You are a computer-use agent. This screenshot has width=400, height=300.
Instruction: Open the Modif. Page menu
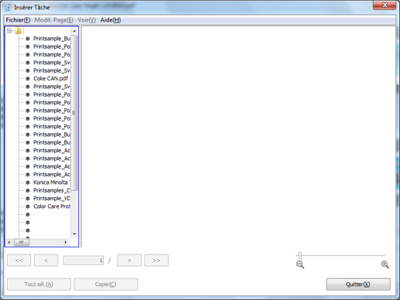pyautogui.click(x=53, y=20)
